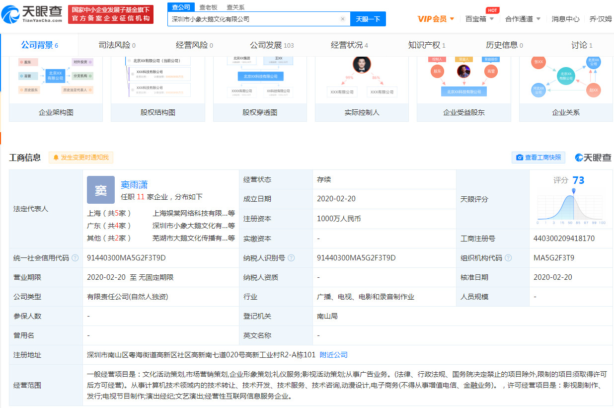Switch to the 查公司 search tab

click(181, 7)
